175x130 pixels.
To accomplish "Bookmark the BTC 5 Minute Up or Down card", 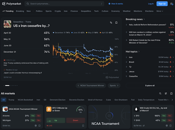I will pos(83,126).
